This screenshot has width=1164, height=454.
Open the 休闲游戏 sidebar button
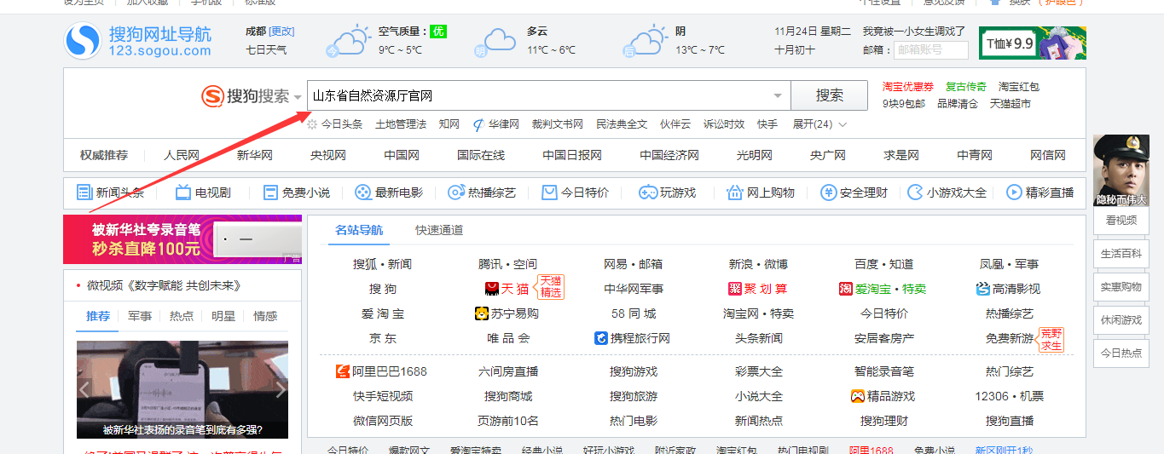[1121, 320]
